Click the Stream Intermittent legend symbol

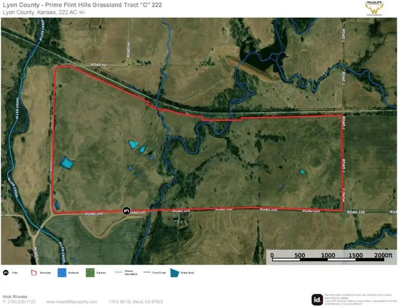pos(119,273)
